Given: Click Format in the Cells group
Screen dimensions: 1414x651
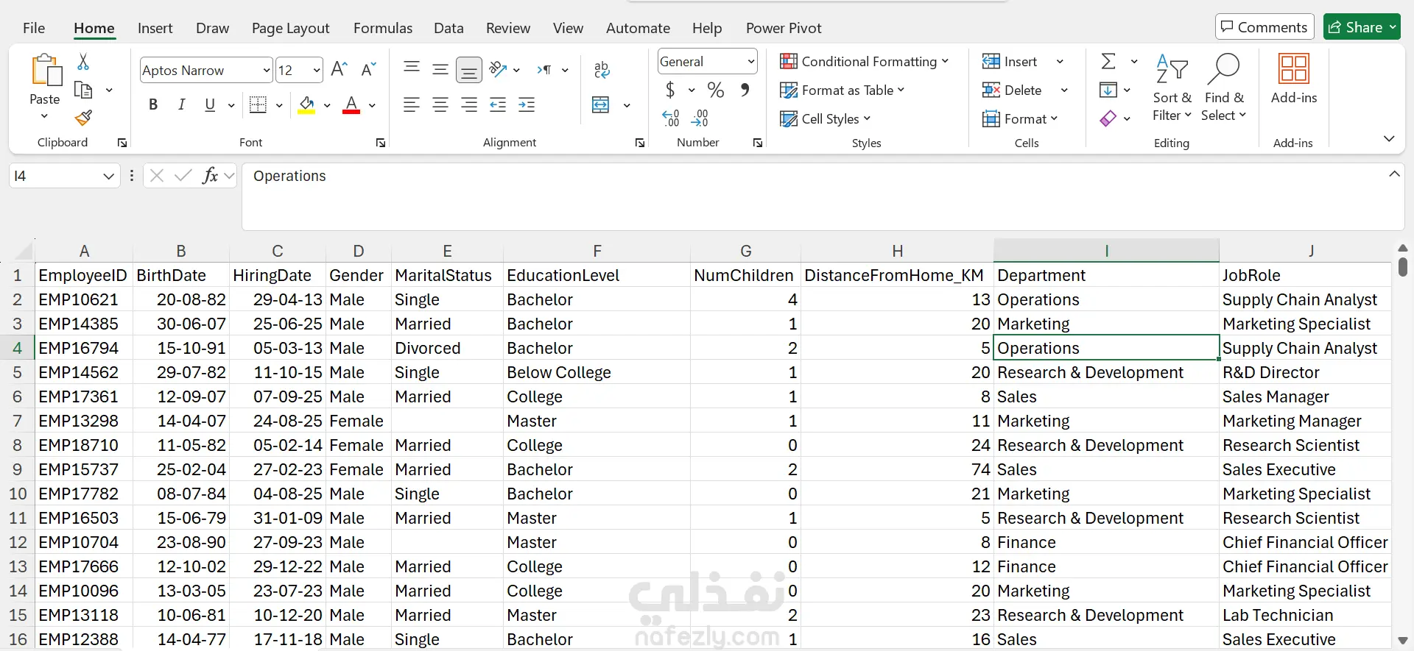Looking at the screenshot, I should coord(1019,119).
